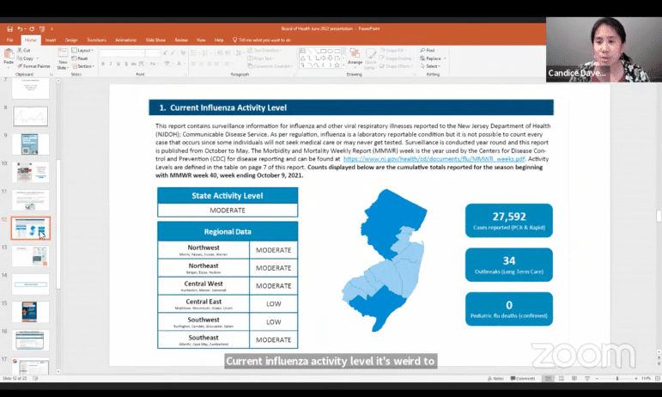662x397 pixels.
Task: Switch to the Design ribbon tab
Action: pyautogui.click(x=71, y=40)
